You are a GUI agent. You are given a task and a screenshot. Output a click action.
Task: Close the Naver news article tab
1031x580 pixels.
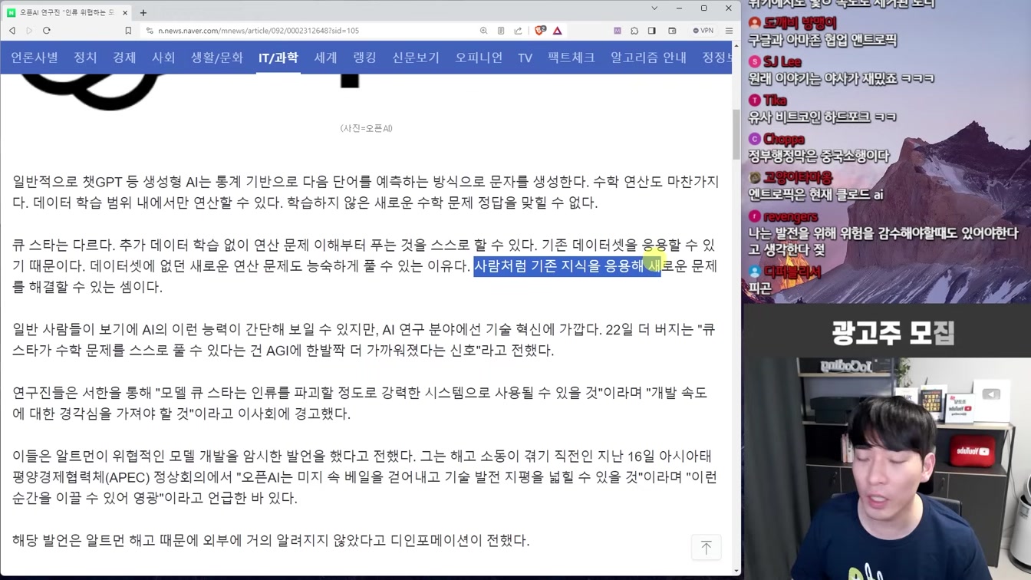coord(125,12)
